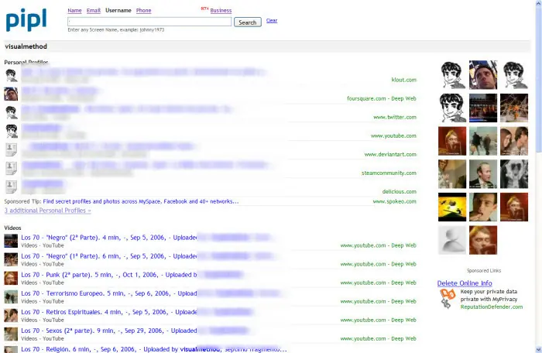Open video Los 70 - Negro (2ª Parte)
The image size is (542, 353).
click(108, 238)
